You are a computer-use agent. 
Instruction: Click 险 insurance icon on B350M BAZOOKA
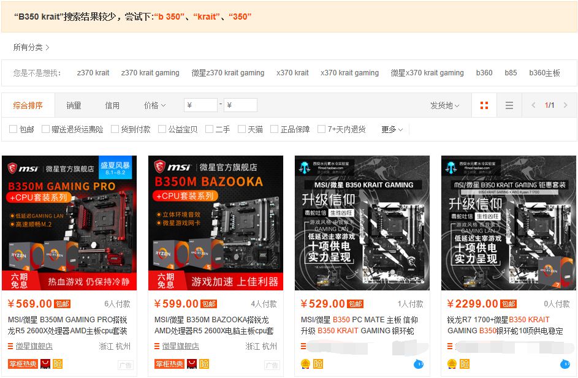pyautogui.click(x=204, y=364)
